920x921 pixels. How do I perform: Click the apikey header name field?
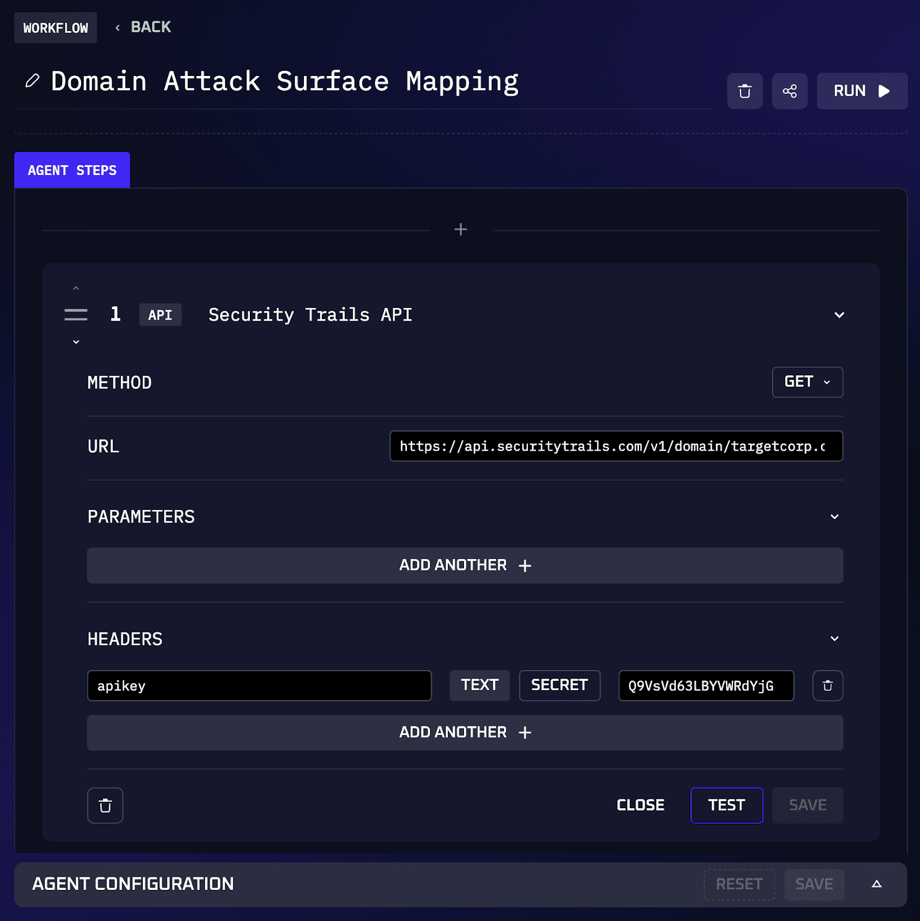click(259, 686)
